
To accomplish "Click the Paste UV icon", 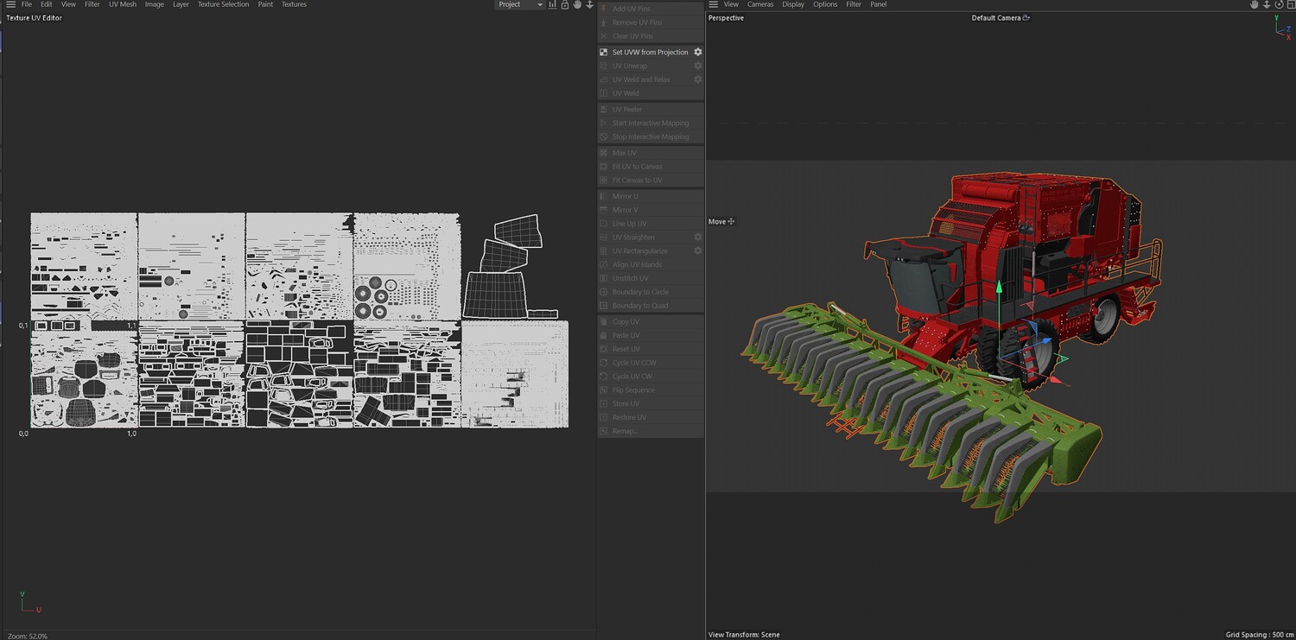I will coord(604,335).
